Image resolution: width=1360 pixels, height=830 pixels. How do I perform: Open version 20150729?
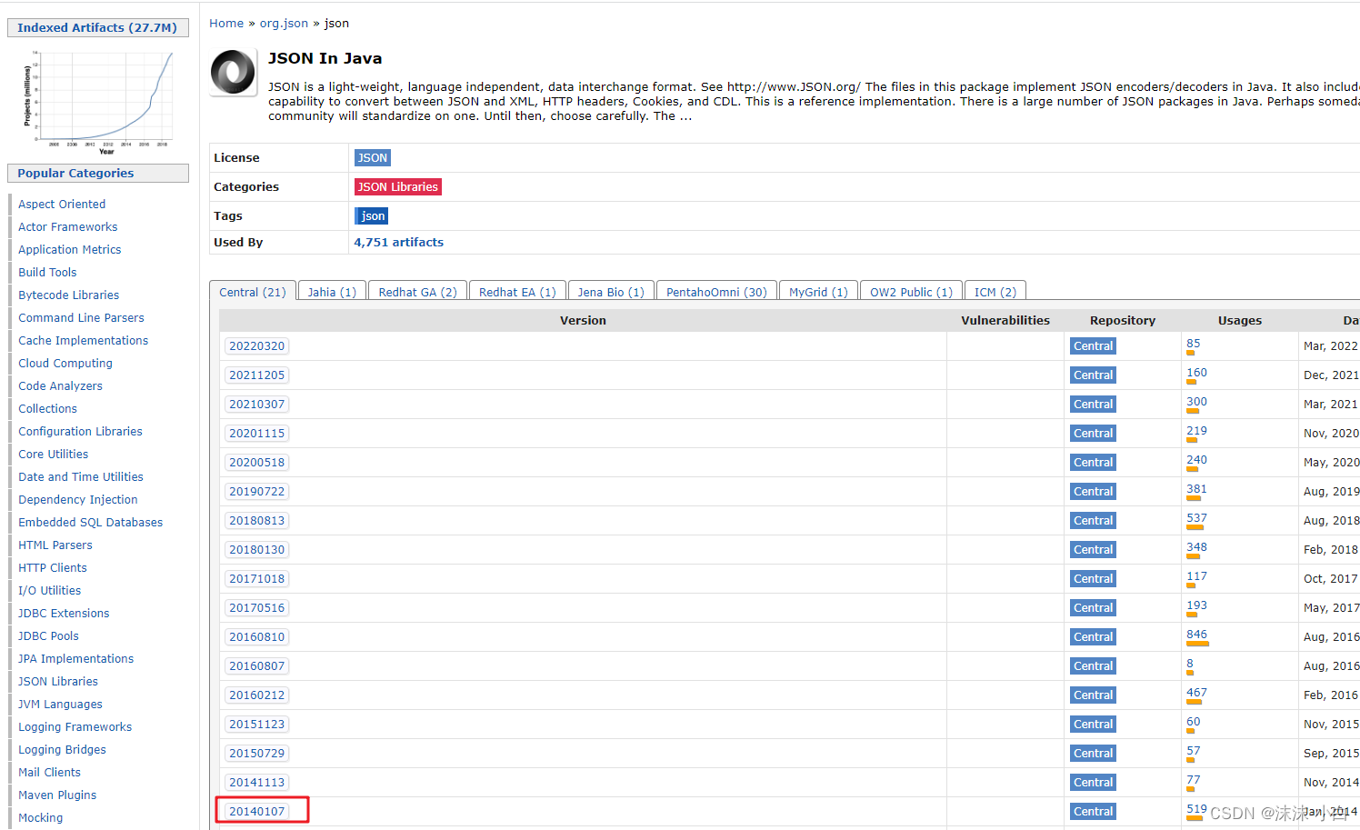(257, 754)
